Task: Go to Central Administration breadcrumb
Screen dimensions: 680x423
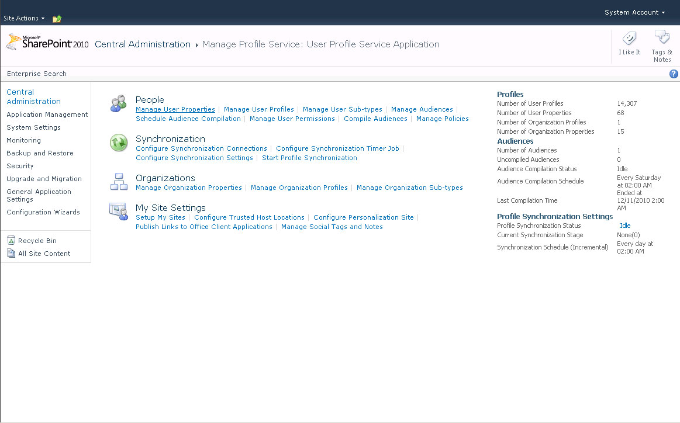Action: click(x=143, y=44)
